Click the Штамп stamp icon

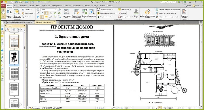click(136, 13)
